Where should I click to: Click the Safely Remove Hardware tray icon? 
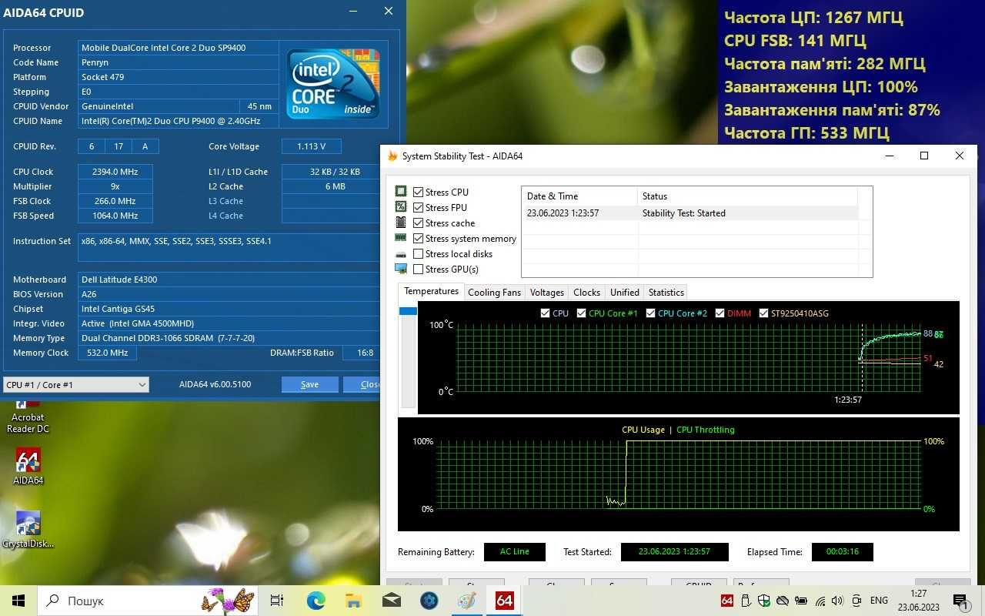pyautogui.click(x=745, y=601)
